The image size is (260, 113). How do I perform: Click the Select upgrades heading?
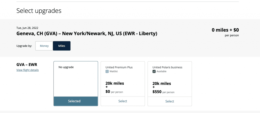coord(39,11)
